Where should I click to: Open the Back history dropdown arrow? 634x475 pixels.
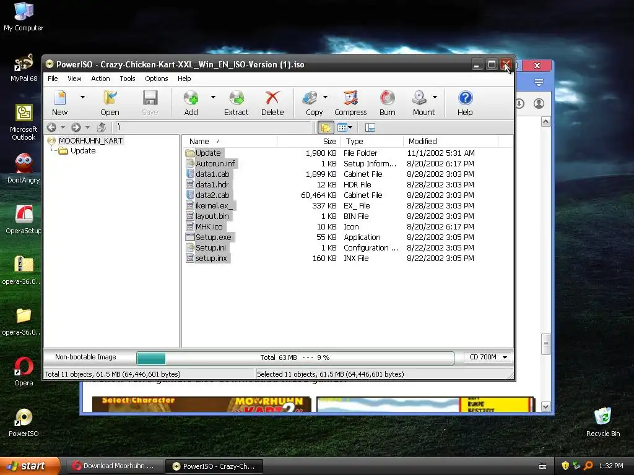click(x=63, y=127)
